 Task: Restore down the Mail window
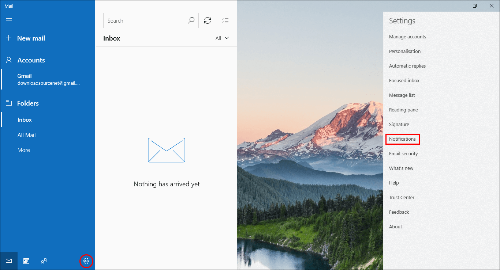tap(475, 6)
